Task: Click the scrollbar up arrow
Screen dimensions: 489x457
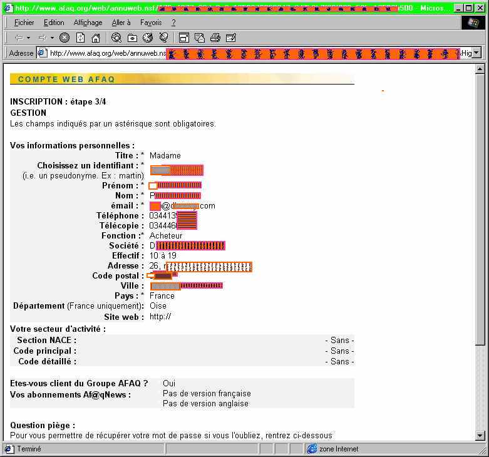Action: tap(480, 69)
